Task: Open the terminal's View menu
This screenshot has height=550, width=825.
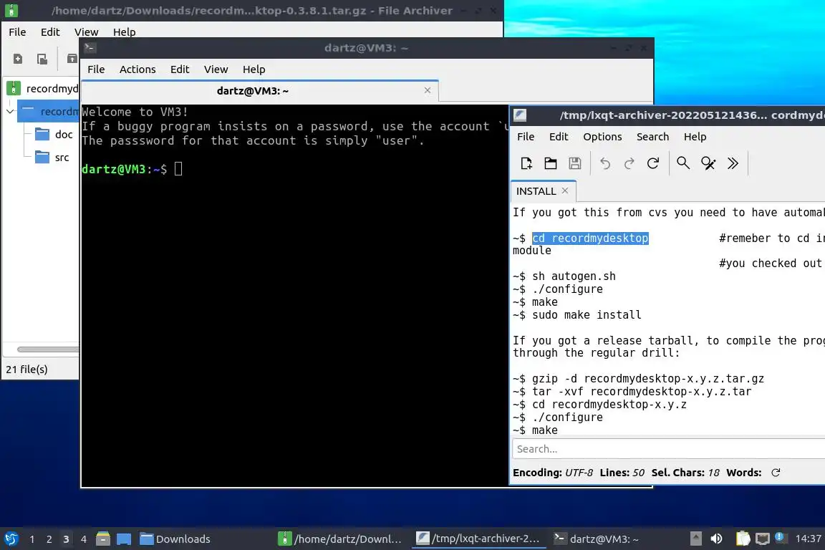Action: (216, 69)
